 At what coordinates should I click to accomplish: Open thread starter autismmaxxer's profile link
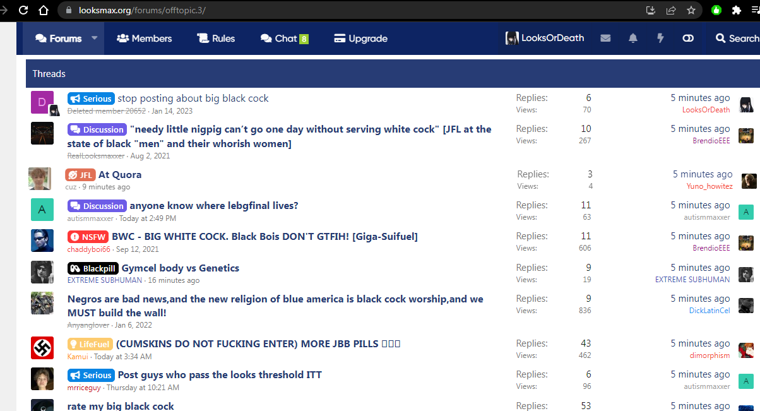pyautogui.click(x=90, y=218)
